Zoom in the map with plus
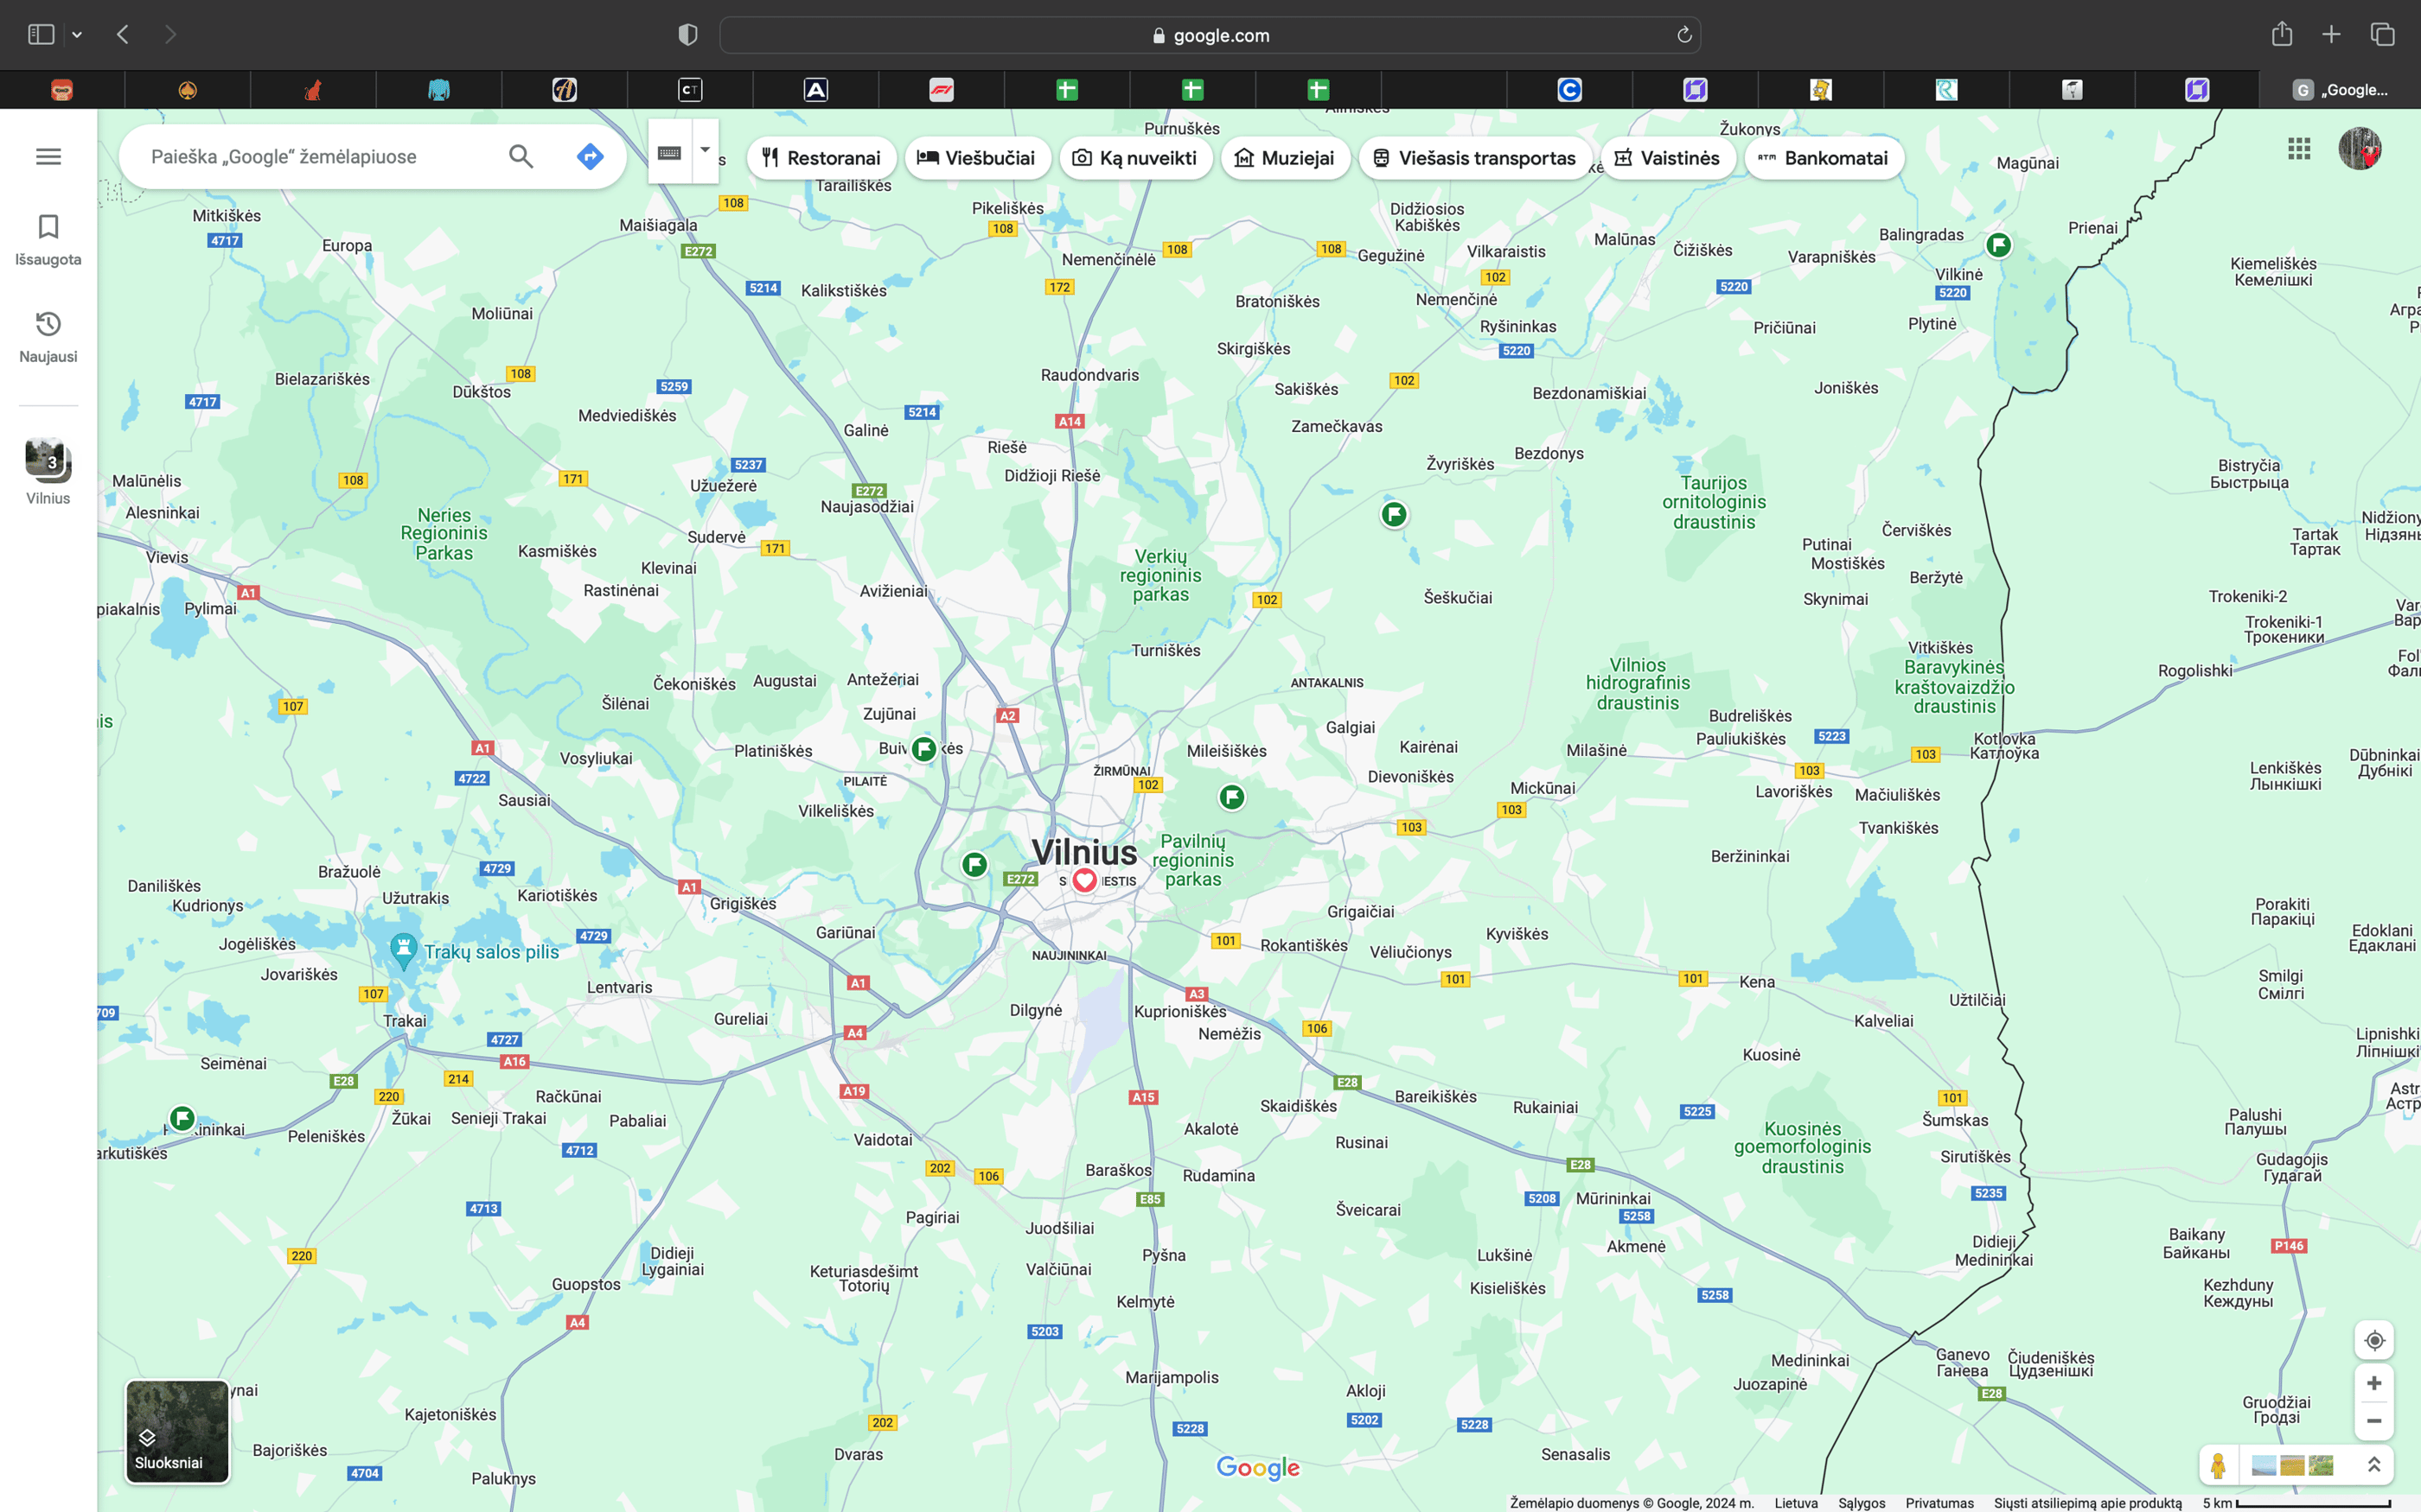The width and height of the screenshot is (2421, 1512). pyautogui.click(x=2374, y=1383)
